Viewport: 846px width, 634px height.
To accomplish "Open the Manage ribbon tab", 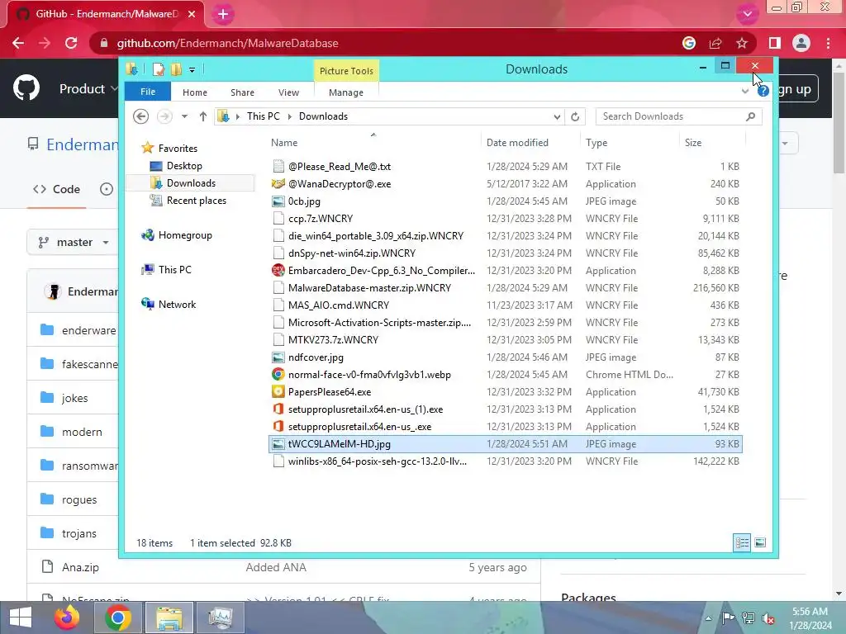I will 346,92.
